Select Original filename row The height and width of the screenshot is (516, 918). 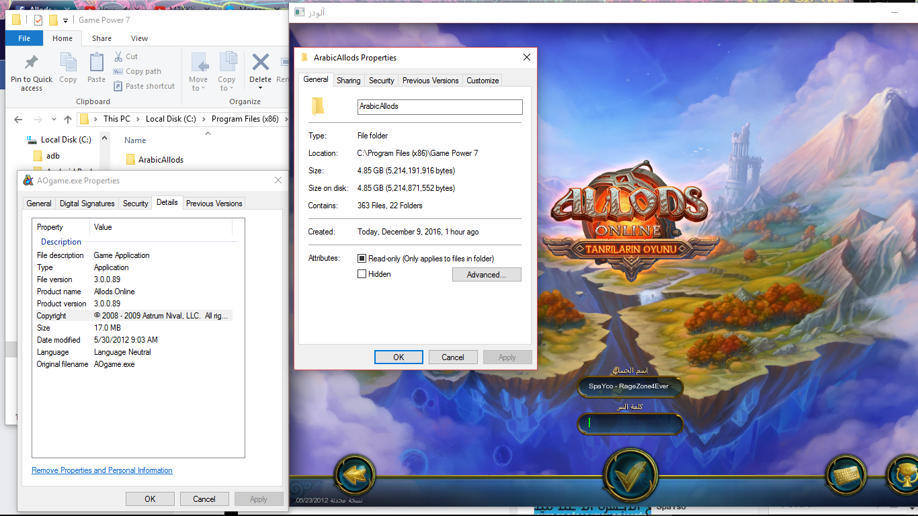tap(134, 364)
